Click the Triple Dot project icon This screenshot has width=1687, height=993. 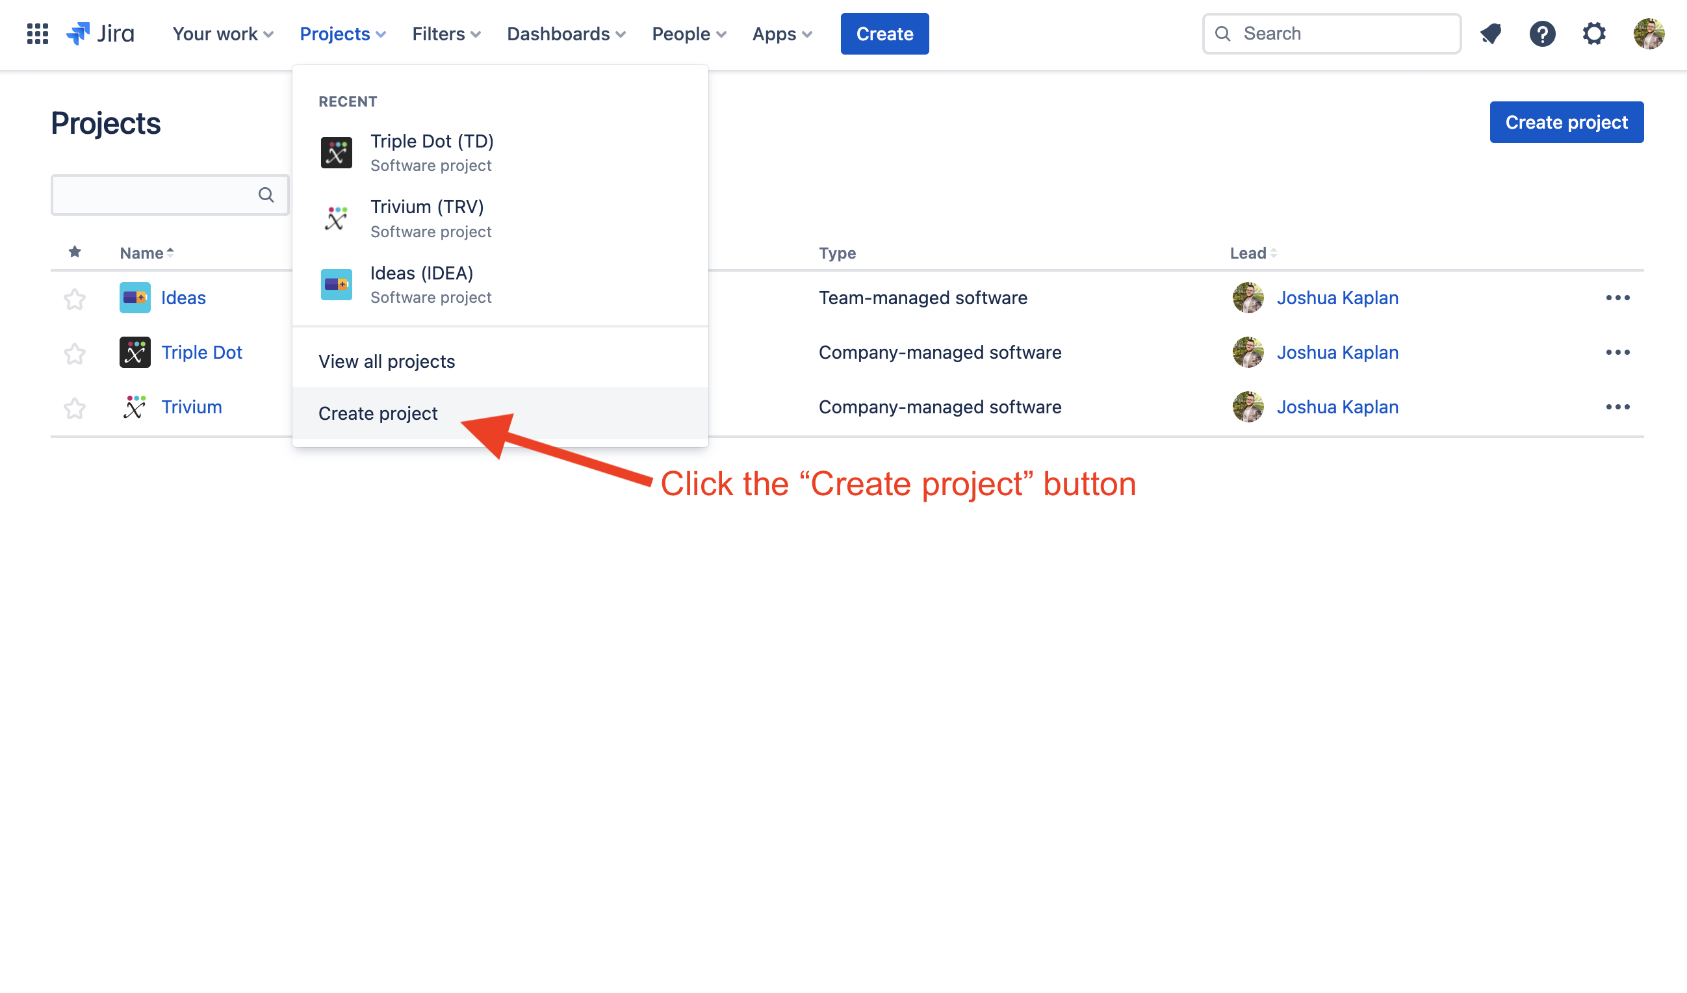pos(135,352)
